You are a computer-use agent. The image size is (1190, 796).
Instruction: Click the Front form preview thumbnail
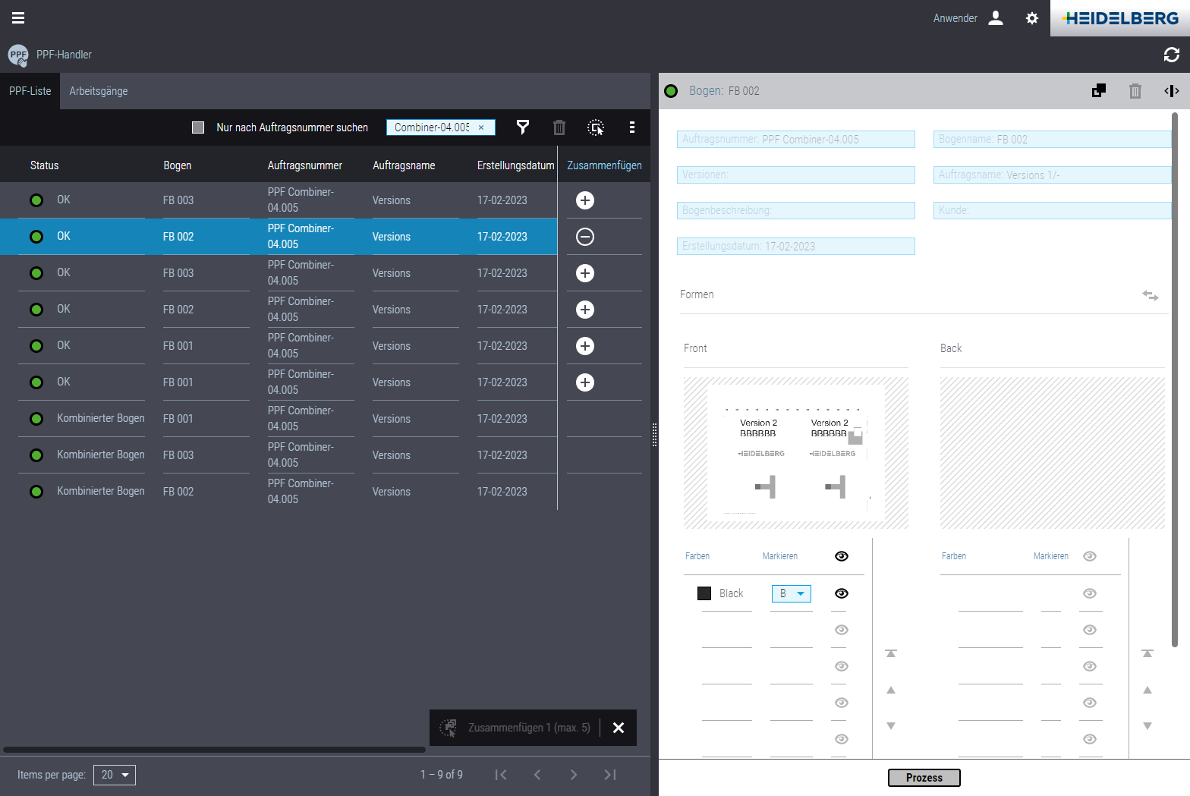pos(795,453)
